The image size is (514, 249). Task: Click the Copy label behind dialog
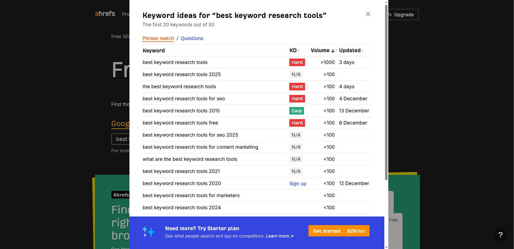393,220
